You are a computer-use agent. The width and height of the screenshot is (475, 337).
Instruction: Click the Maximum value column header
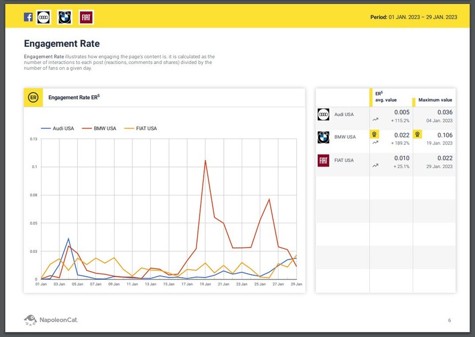435,100
